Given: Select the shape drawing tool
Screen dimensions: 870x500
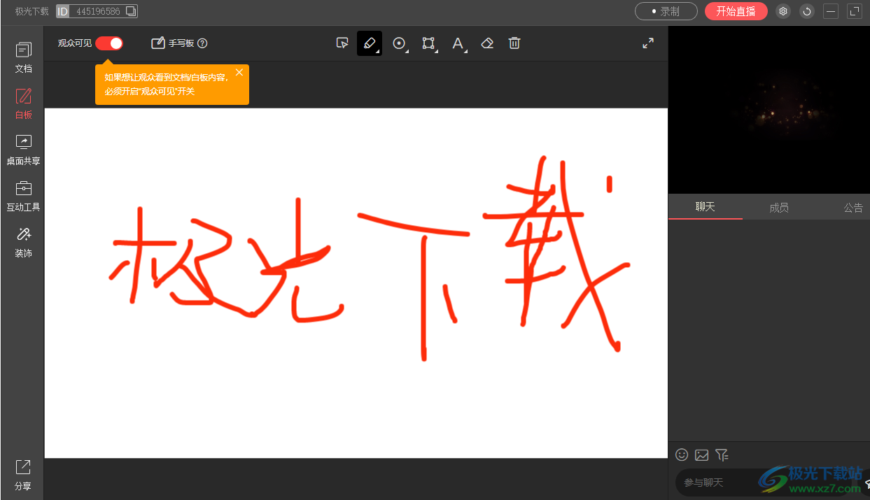Looking at the screenshot, I should (x=400, y=43).
